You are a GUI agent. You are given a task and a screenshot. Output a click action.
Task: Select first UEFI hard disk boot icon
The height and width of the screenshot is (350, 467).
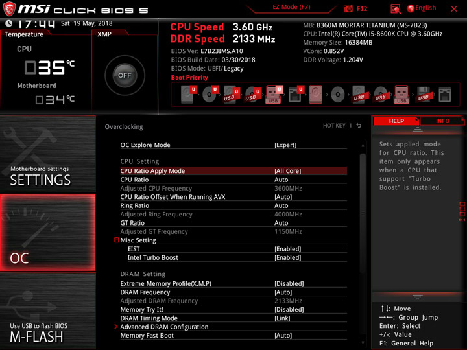pos(189,95)
